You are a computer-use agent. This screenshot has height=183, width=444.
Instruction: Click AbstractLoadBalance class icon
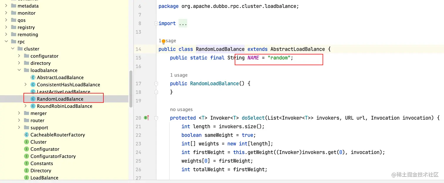pyautogui.click(x=33, y=77)
